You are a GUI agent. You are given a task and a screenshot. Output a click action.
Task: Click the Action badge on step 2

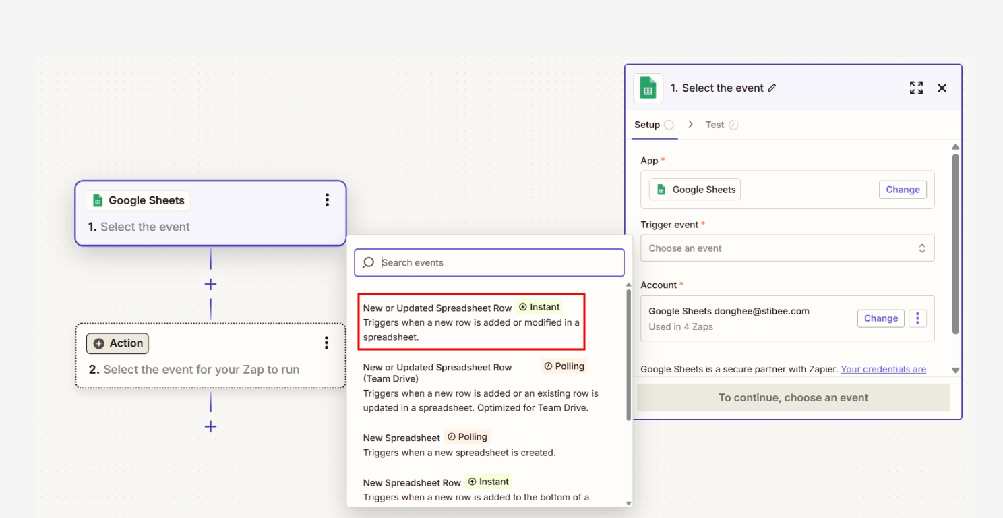coord(117,343)
